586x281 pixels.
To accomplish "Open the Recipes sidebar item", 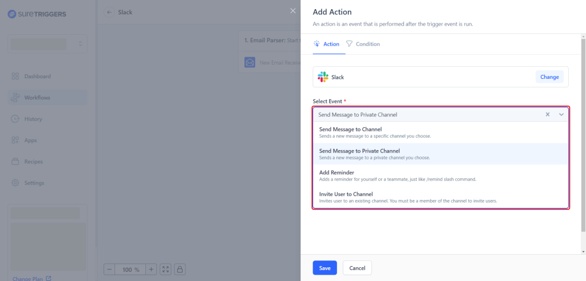I will pos(47,162).
